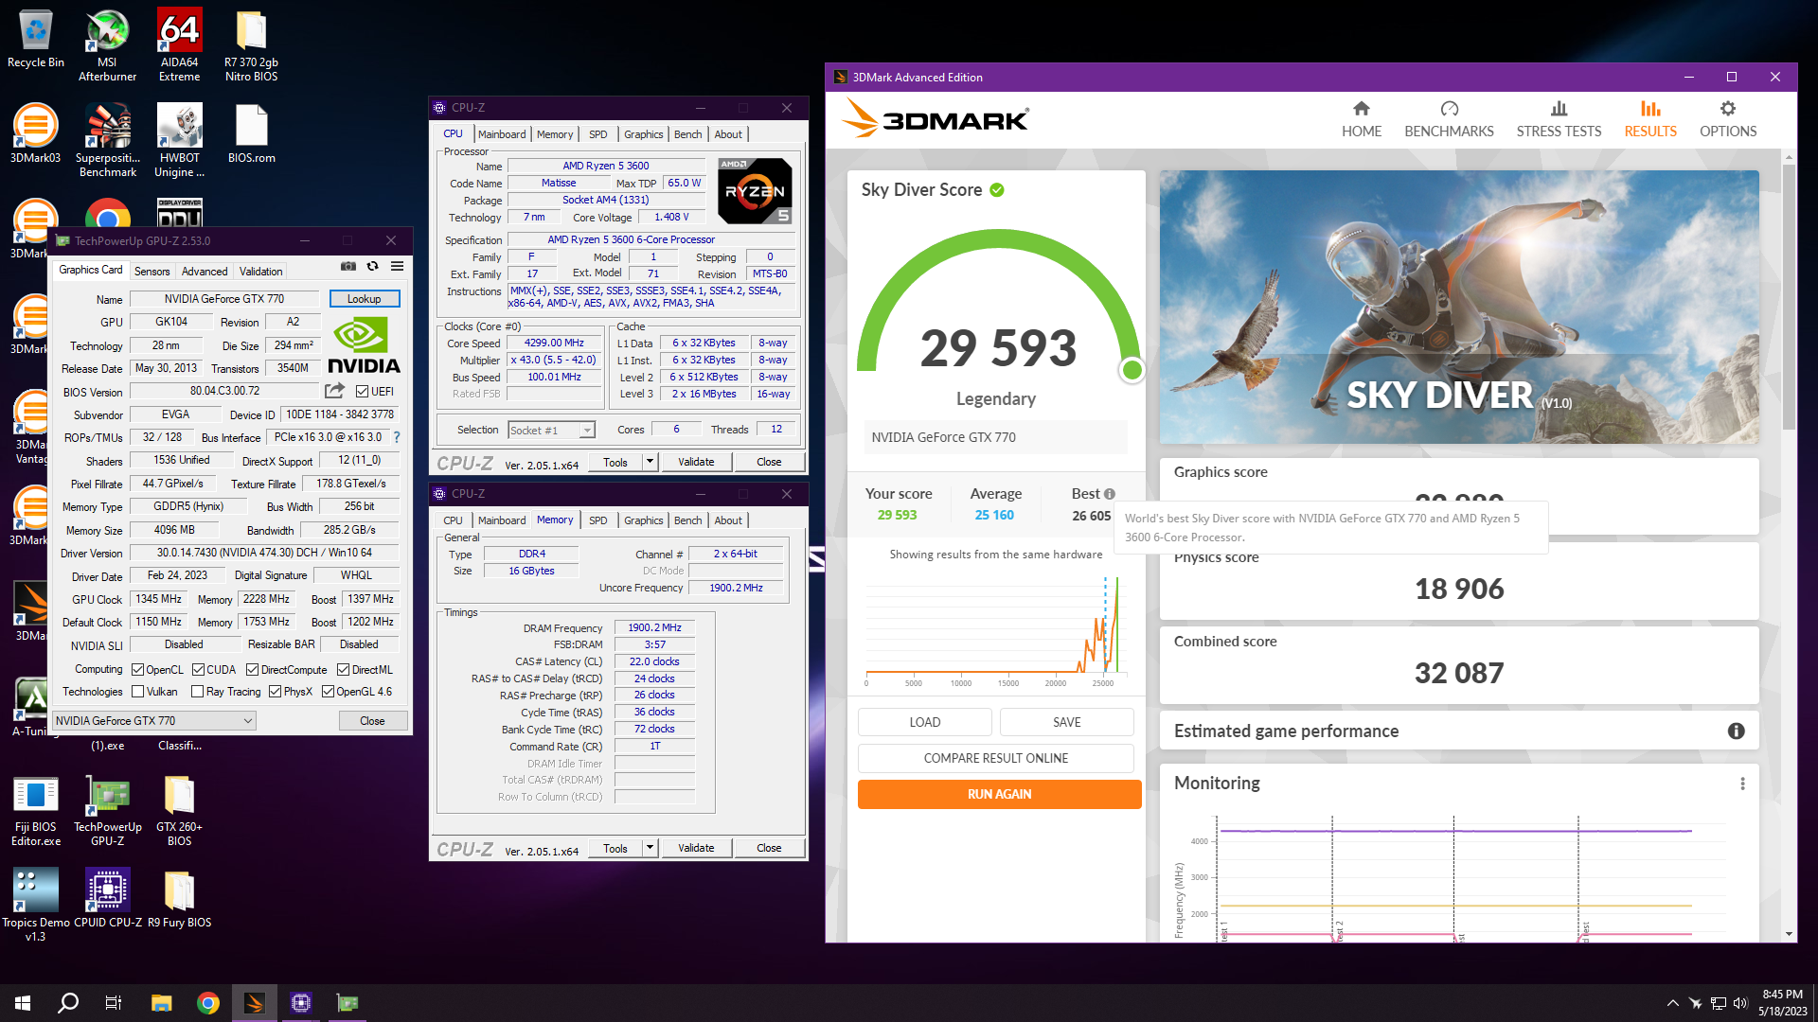This screenshot has height=1022, width=1818.
Task: Open the Monitoring three-dot menu
Action: pyautogui.click(x=1742, y=784)
